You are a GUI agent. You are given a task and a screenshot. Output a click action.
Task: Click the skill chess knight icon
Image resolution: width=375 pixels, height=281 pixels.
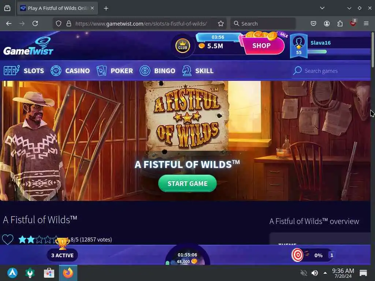tap(186, 71)
